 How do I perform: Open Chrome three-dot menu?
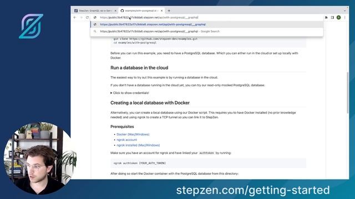(345, 17)
